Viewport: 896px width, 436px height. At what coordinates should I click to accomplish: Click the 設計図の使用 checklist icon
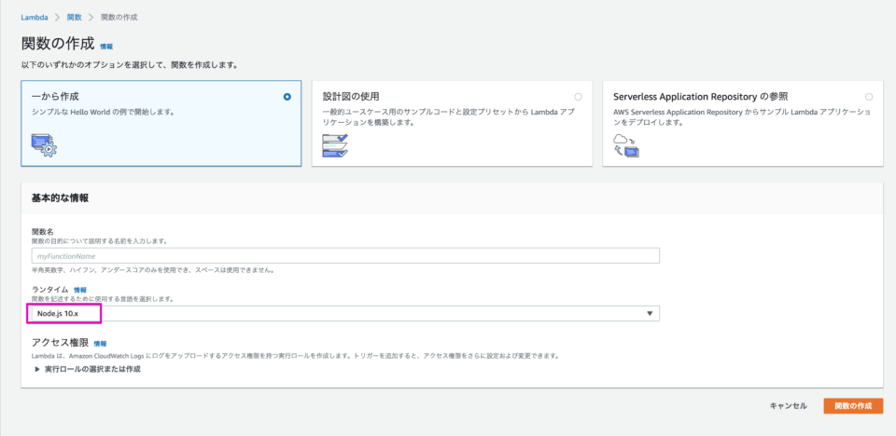[335, 145]
